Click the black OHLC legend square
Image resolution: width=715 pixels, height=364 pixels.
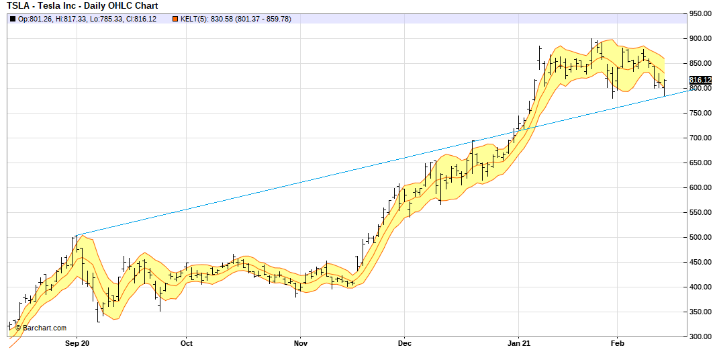coord(12,19)
